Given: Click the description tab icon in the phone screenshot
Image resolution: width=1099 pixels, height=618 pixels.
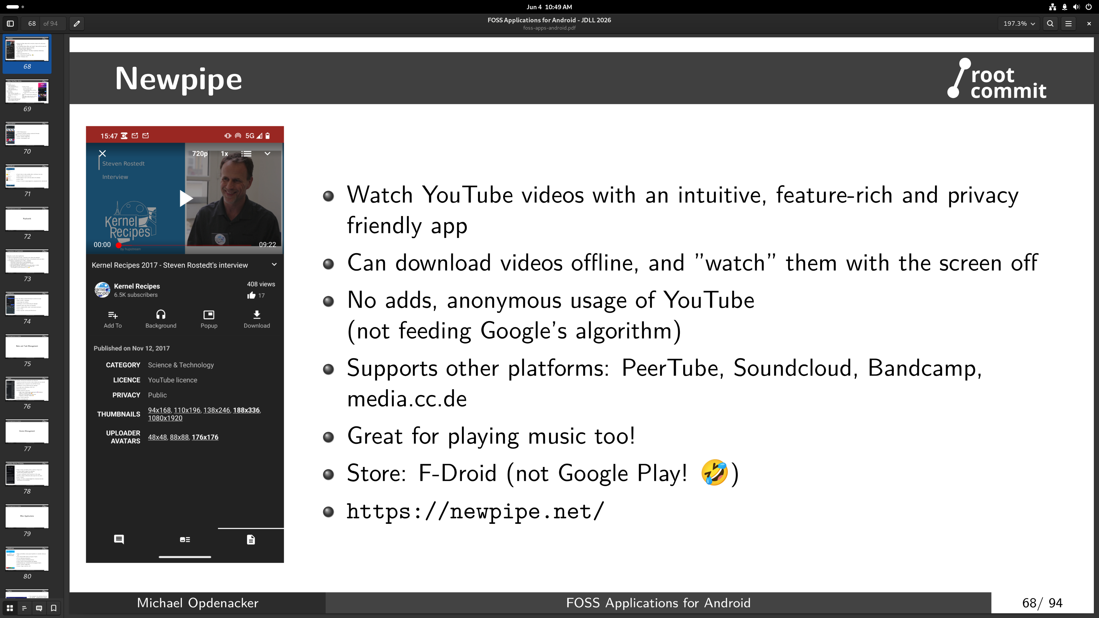Looking at the screenshot, I should click(x=251, y=540).
